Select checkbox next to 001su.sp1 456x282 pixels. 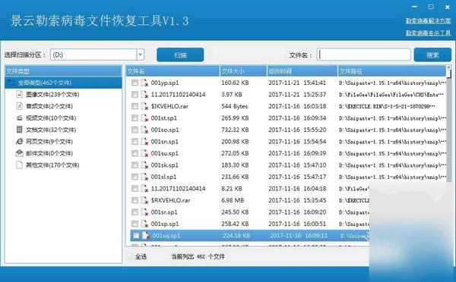pyautogui.click(x=135, y=153)
